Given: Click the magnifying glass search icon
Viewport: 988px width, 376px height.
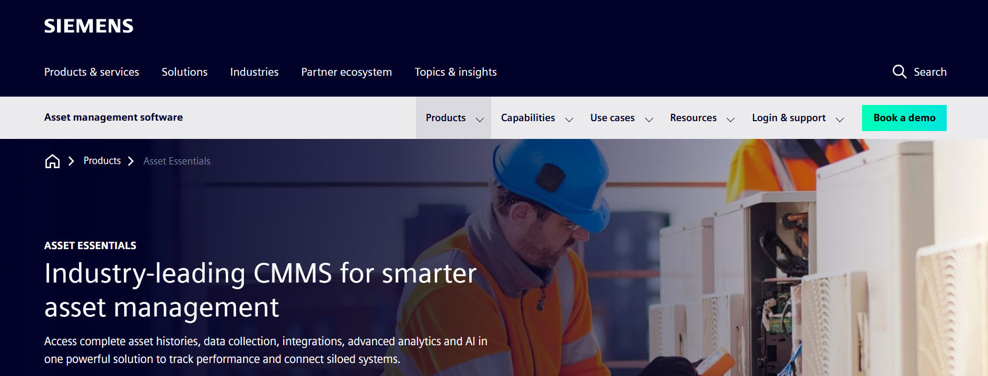Looking at the screenshot, I should pyautogui.click(x=899, y=72).
